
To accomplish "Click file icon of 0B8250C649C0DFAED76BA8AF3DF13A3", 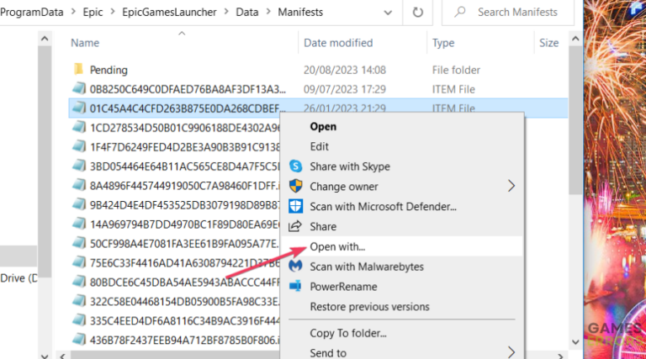I will (79, 88).
